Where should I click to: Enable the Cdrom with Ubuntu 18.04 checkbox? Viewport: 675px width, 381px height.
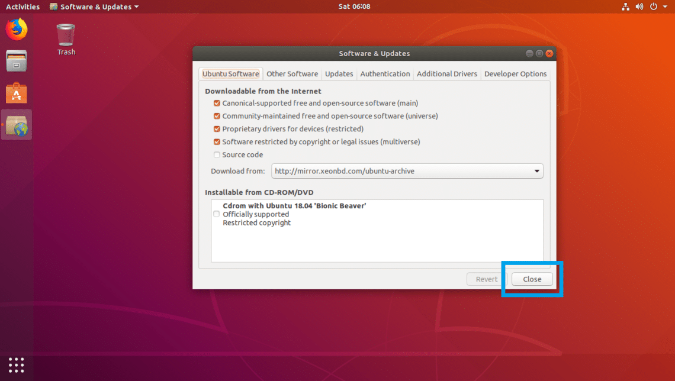[217, 214]
